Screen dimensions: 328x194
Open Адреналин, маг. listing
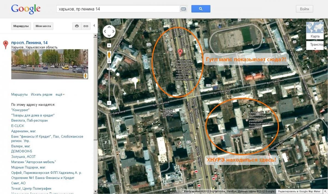24,131
